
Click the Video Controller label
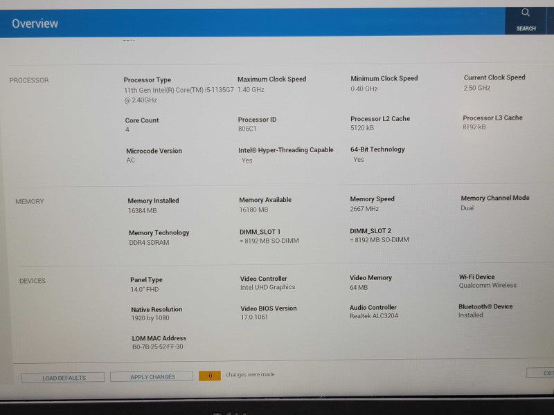click(264, 279)
